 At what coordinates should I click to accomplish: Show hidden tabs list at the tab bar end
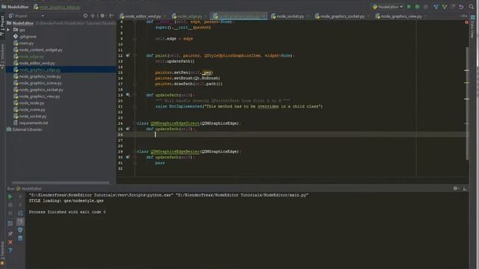click(x=464, y=16)
